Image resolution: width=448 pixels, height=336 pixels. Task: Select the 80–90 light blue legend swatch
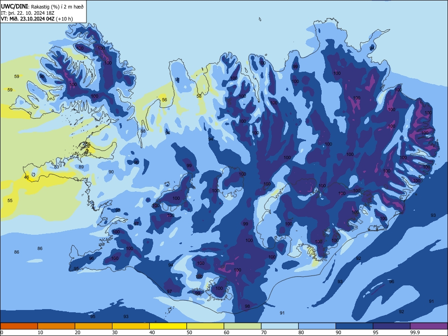pos(317,326)
